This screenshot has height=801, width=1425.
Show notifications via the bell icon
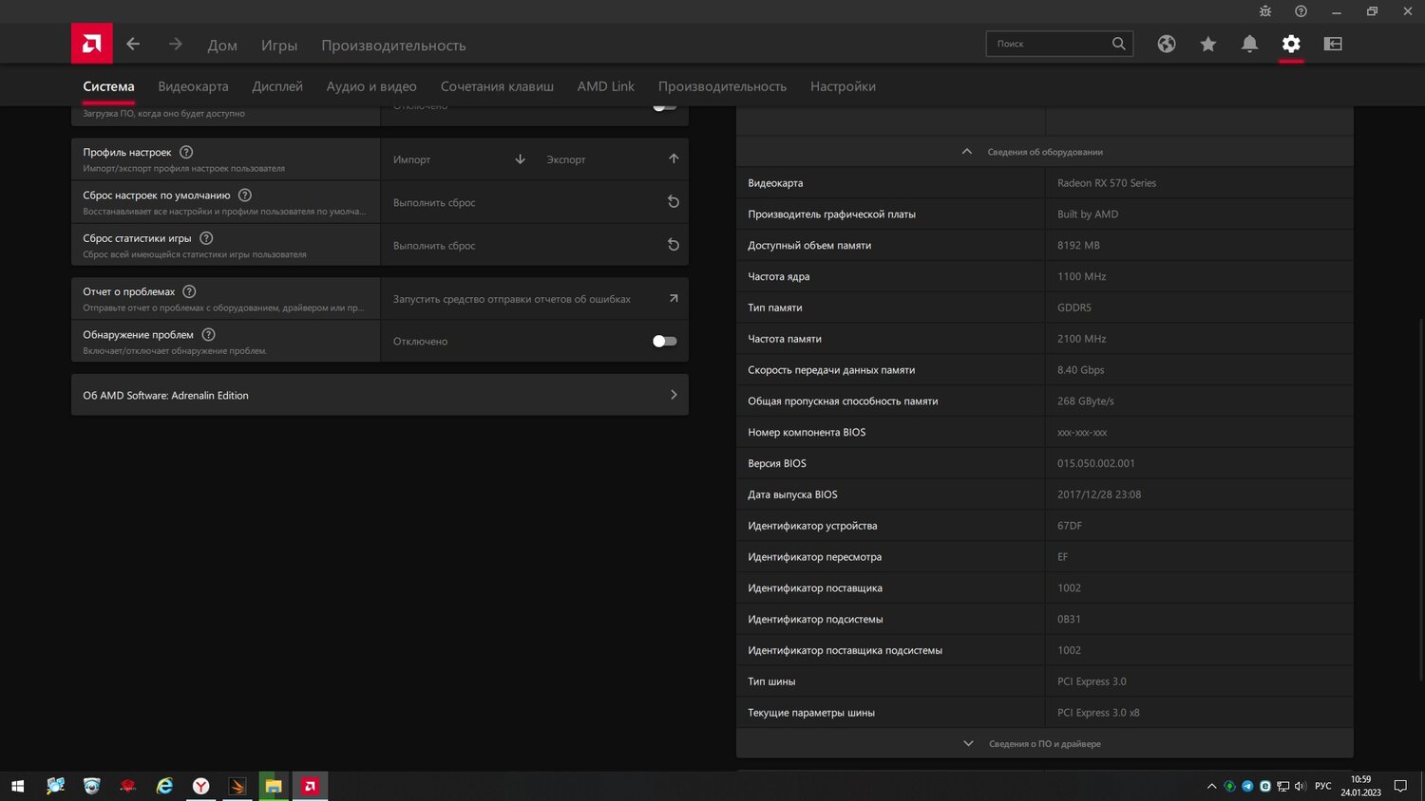(x=1249, y=44)
